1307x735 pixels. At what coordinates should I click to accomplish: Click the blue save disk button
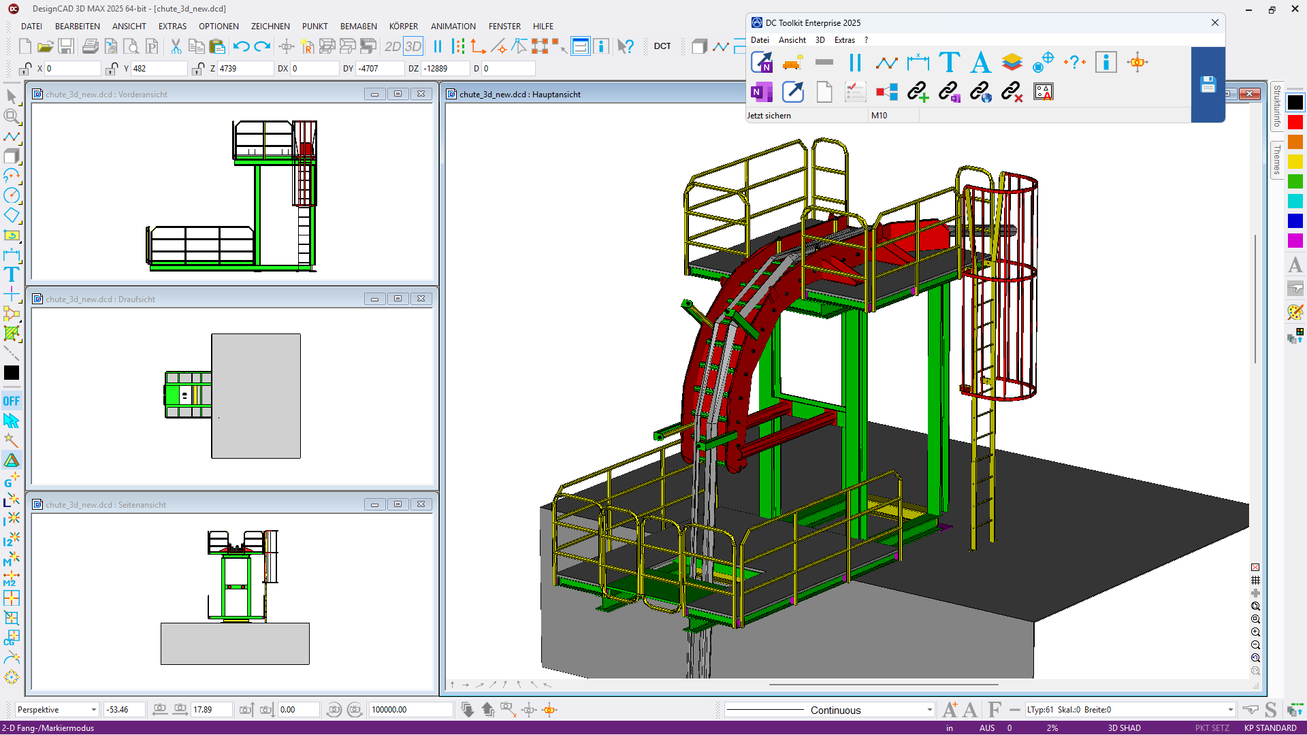[1208, 85]
